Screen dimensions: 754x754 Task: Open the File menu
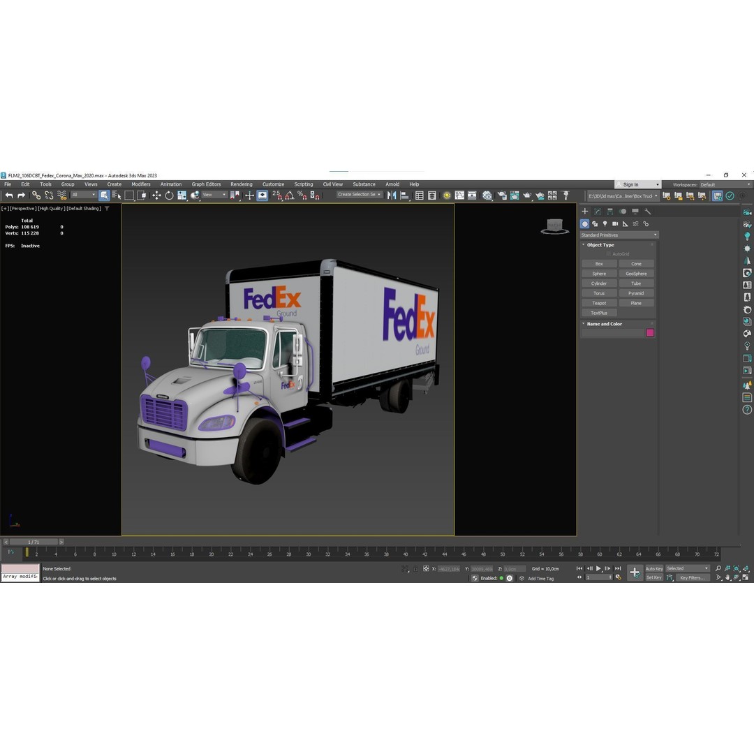[8, 184]
